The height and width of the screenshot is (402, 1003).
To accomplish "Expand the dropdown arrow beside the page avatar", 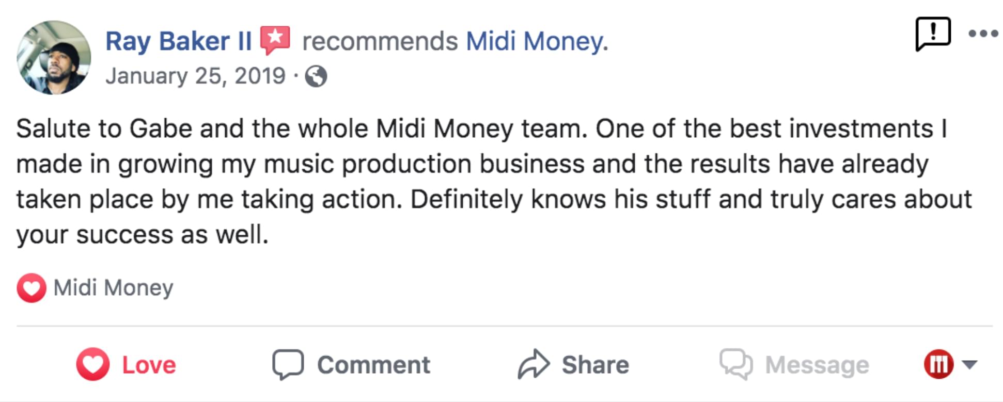I will [x=969, y=364].
